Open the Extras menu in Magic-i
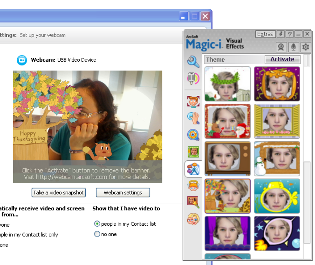This screenshot has width=315, height=265. pos(265,34)
